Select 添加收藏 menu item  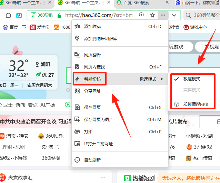click(x=120, y=27)
